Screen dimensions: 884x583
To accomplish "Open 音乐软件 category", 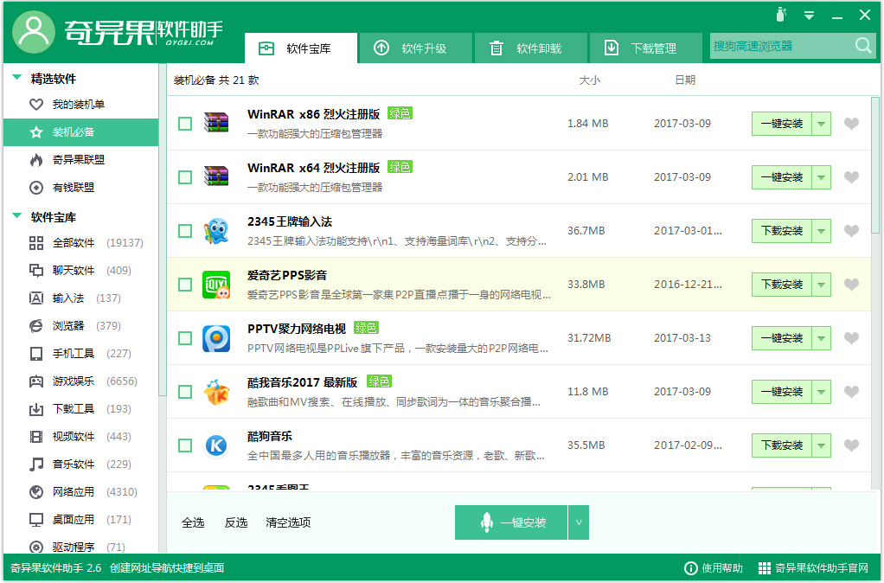I will coord(80,464).
